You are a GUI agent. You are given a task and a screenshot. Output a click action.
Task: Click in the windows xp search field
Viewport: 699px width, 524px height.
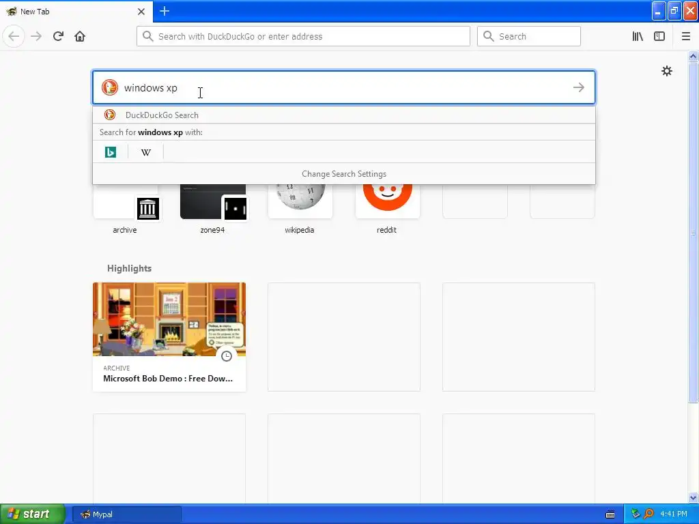[x=344, y=87]
